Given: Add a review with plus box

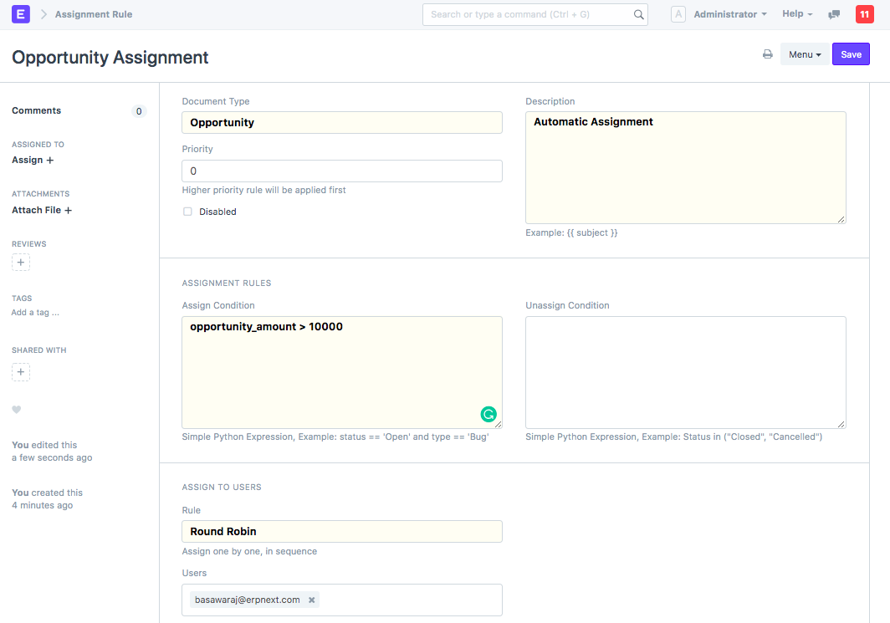Looking at the screenshot, I should tap(21, 263).
